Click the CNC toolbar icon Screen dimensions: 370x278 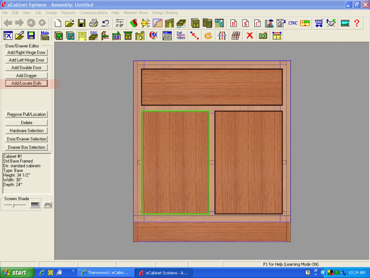point(293,23)
